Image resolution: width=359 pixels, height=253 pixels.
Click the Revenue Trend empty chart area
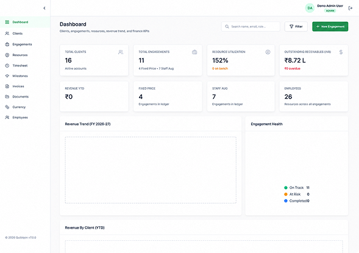tap(151, 170)
